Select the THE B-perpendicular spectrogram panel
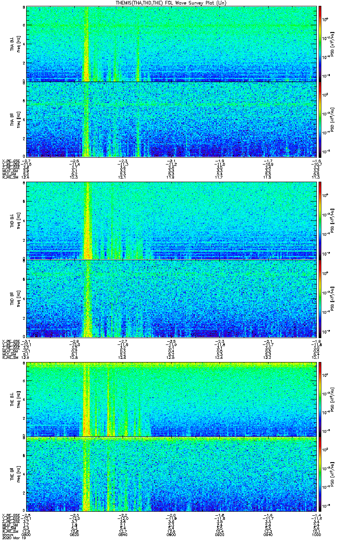Viewport: 338px width, 541px height. (171, 399)
